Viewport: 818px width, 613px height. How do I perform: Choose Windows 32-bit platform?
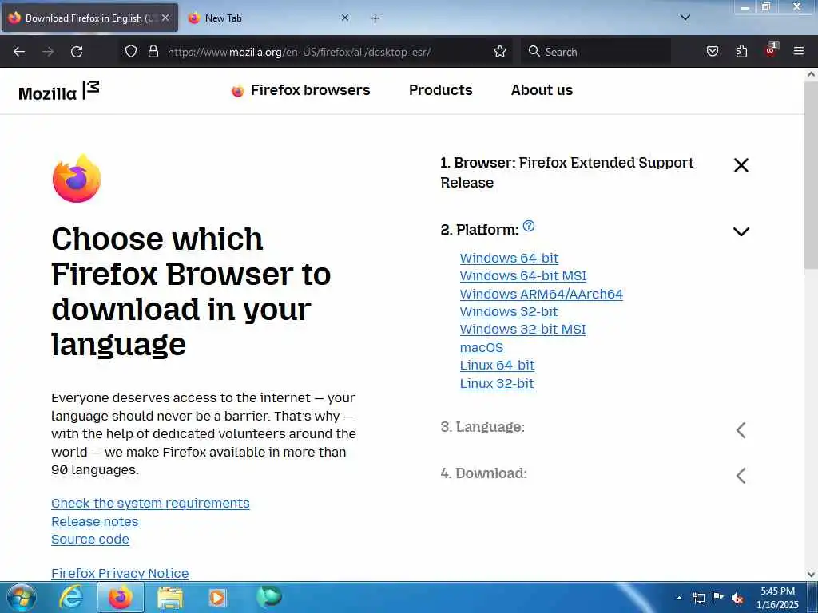pyautogui.click(x=509, y=312)
